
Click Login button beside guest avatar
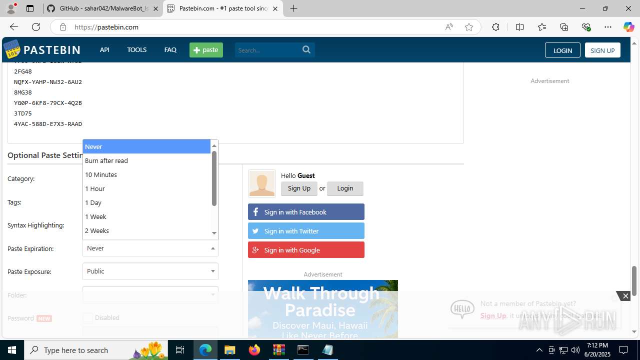(x=345, y=188)
